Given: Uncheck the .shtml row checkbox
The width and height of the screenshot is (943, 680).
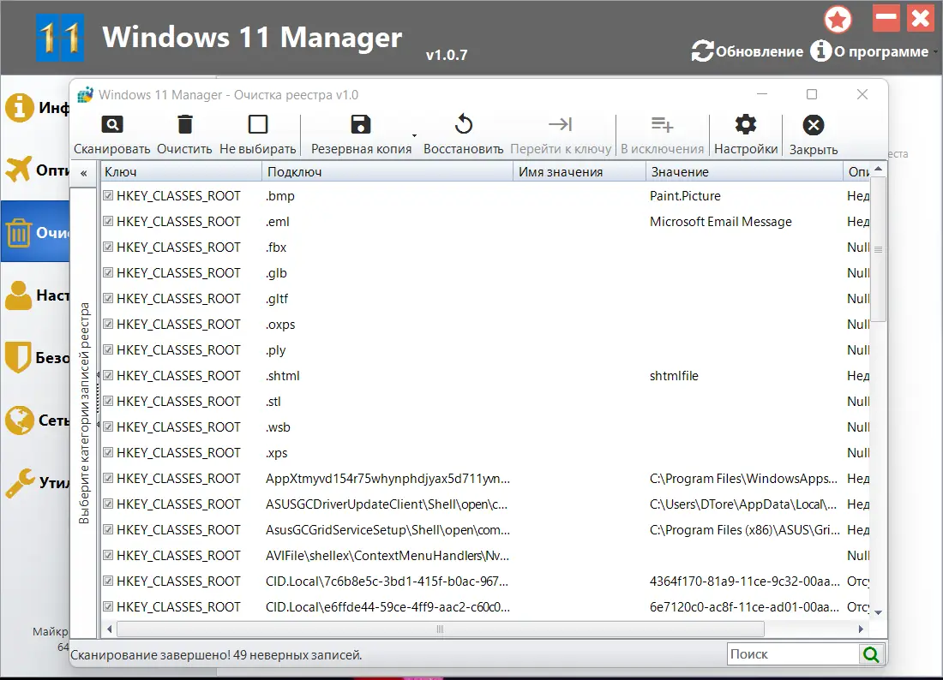Looking at the screenshot, I should (108, 375).
